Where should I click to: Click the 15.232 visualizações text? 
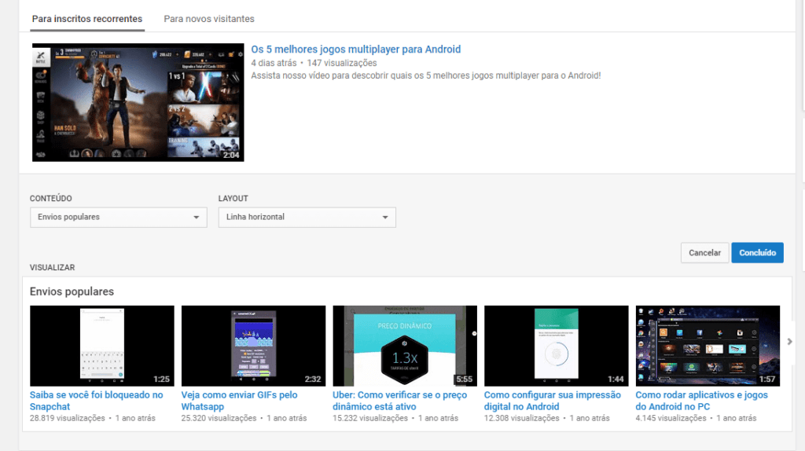coord(370,418)
